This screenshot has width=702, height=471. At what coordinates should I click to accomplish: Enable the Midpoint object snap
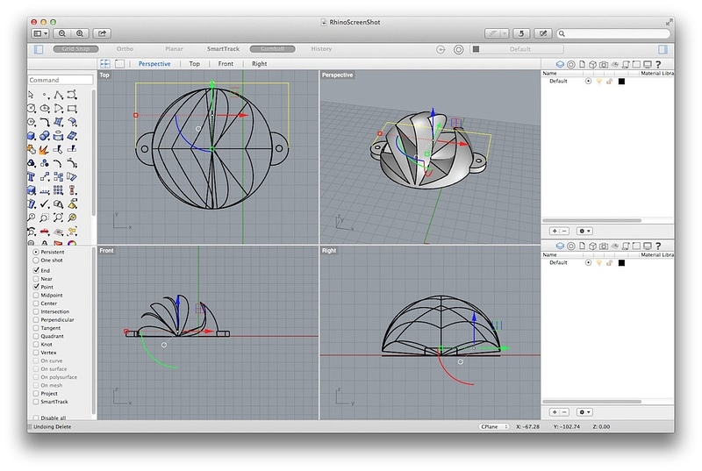(36, 296)
